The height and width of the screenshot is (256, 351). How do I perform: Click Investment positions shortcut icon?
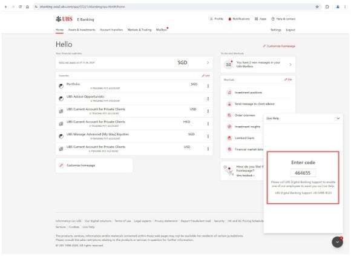(229, 92)
